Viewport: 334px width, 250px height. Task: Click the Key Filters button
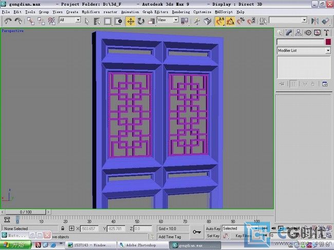(243, 236)
